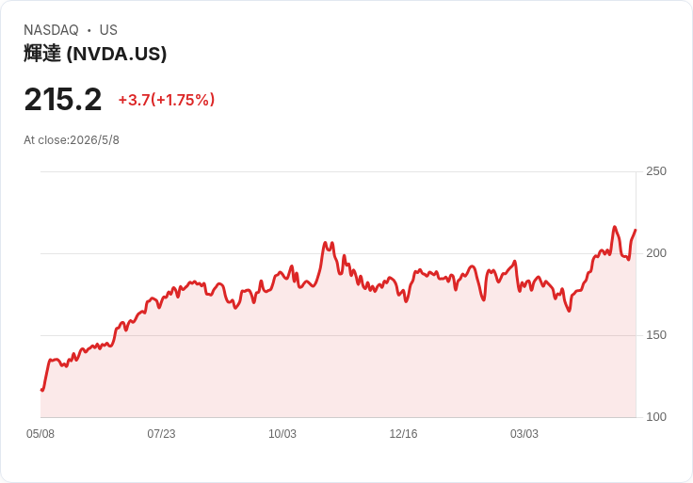Click the 12/16 x-axis date label
Screen dimensions: 693x483
coord(403,433)
